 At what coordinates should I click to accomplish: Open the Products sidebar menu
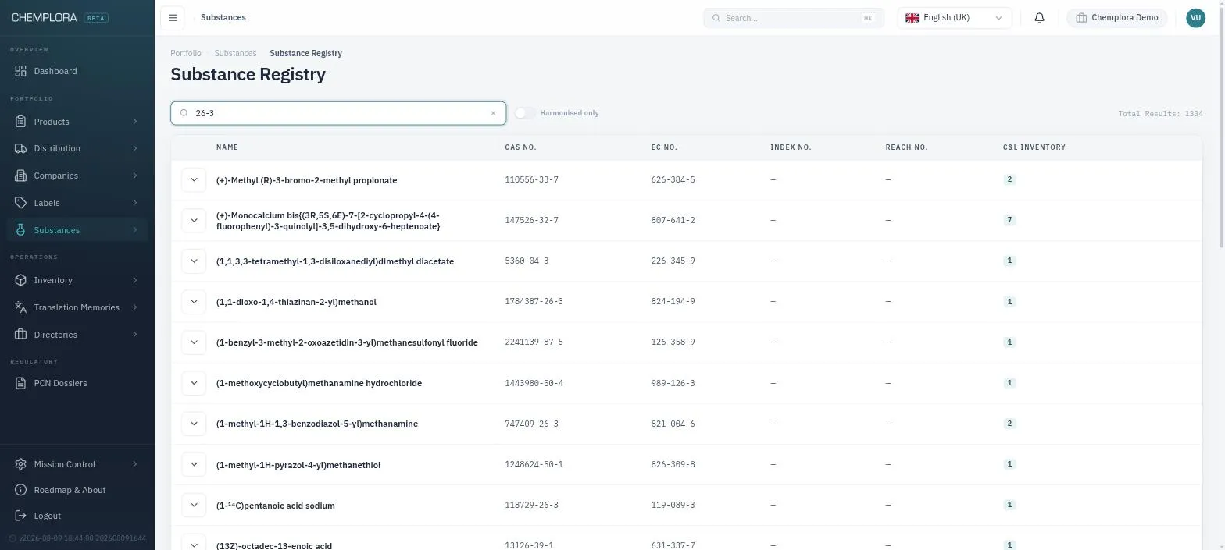click(77, 122)
